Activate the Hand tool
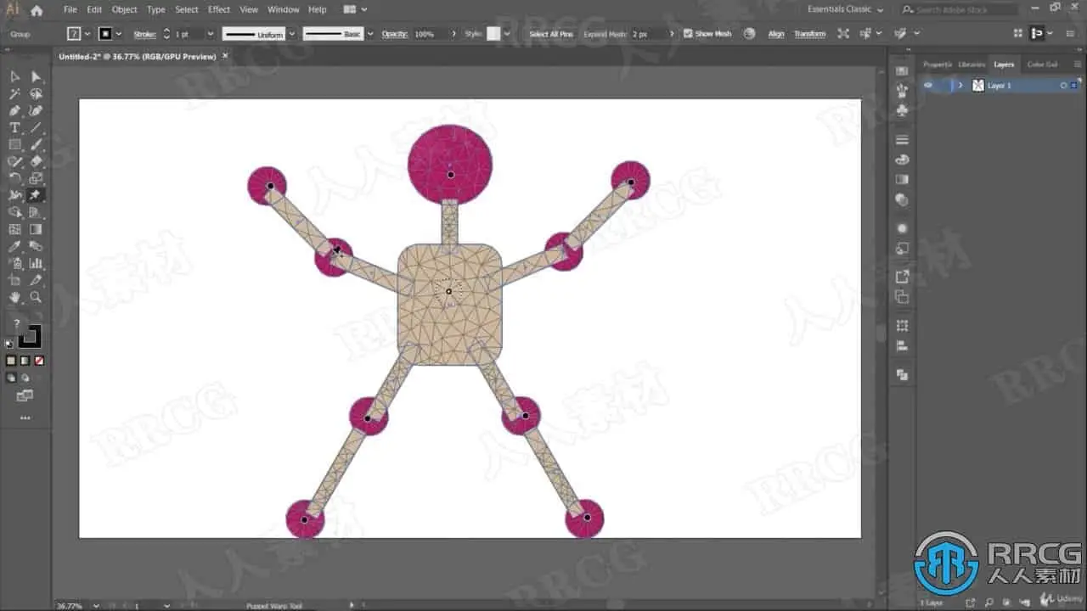 pos(14,297)
